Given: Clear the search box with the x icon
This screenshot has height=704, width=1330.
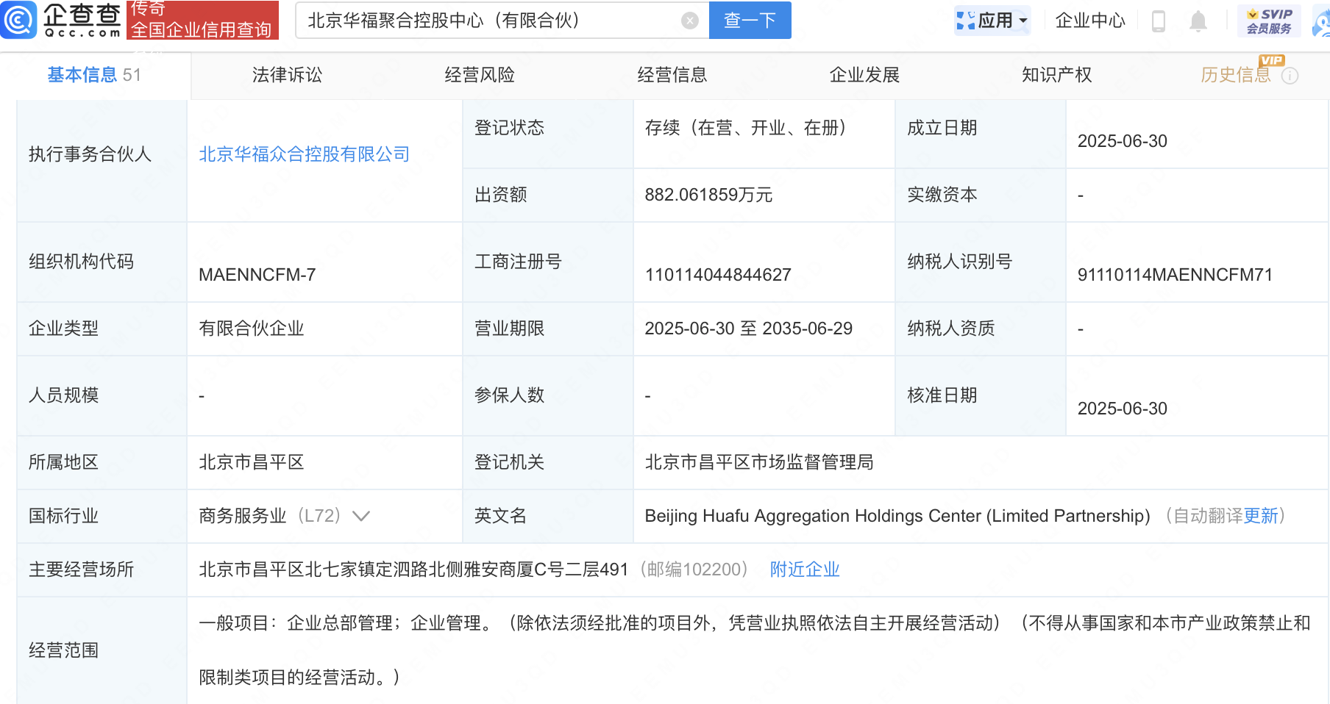Looking at the screenshot, I should tap(689, 20).
